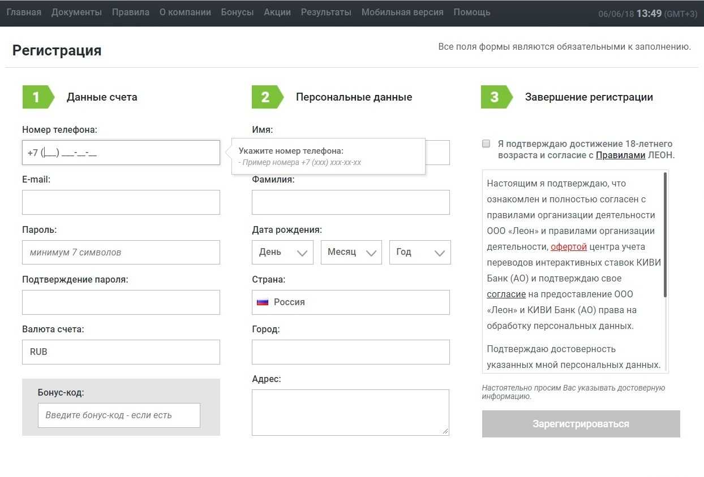The image size is (704, 477).
Task: Open the Результаты menu item
Action: [326, 12]
